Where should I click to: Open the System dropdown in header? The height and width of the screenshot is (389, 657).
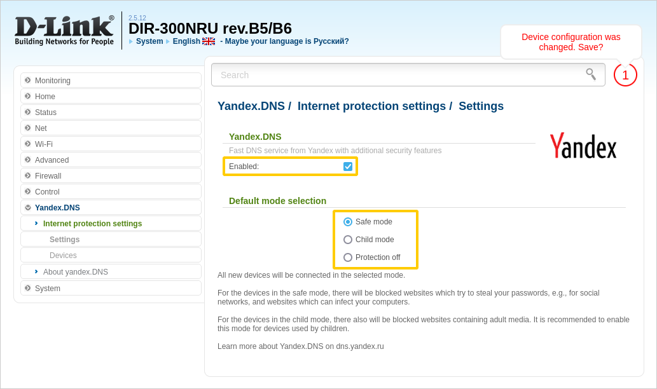149,41
